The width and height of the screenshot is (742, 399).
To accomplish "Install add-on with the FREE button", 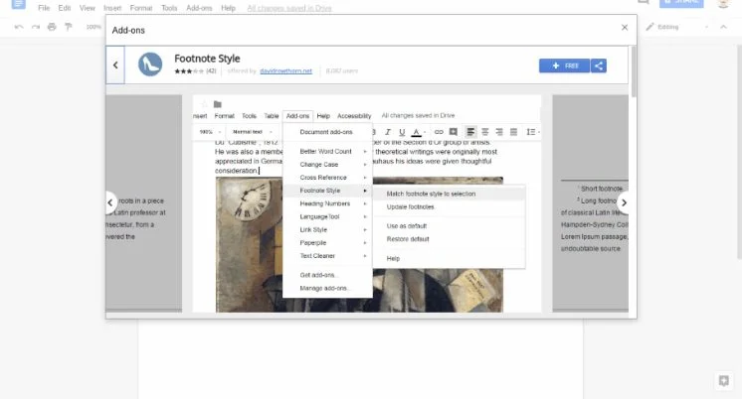I will 565,66.
